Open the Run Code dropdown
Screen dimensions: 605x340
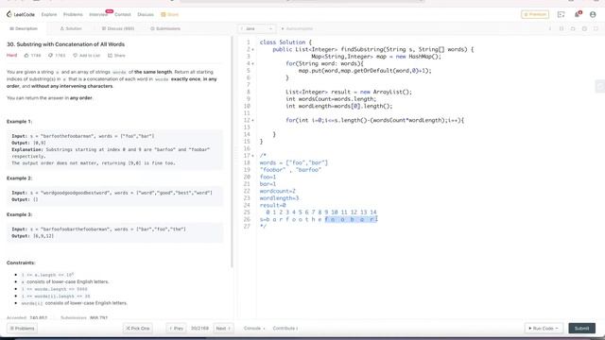544,329
